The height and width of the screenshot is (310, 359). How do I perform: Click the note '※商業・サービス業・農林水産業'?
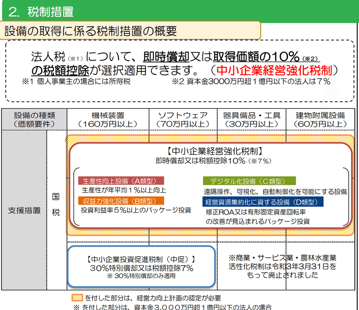coord(282,258)
